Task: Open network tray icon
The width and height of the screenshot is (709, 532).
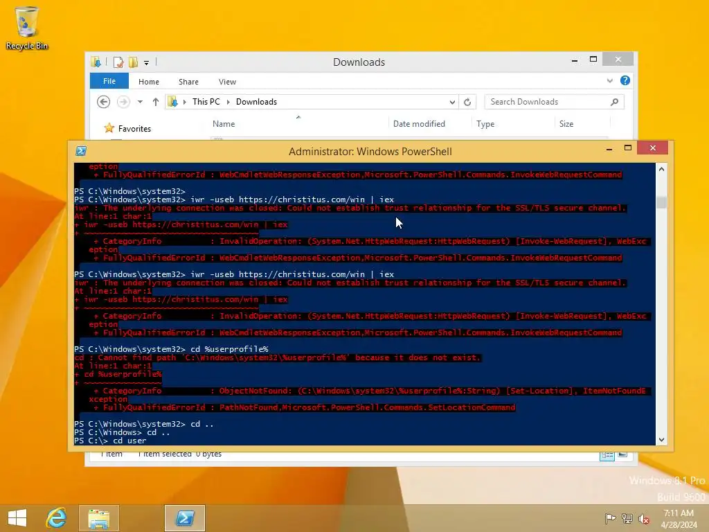Action: (x=627, y=518)
